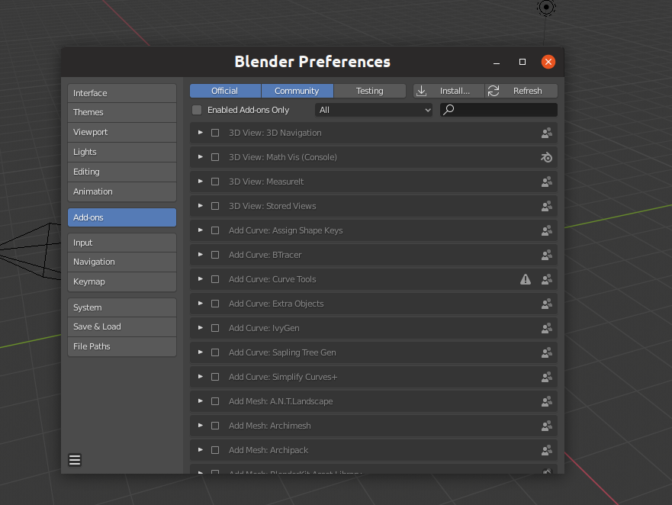Open the Animation preferences section

tap(122, 191)
